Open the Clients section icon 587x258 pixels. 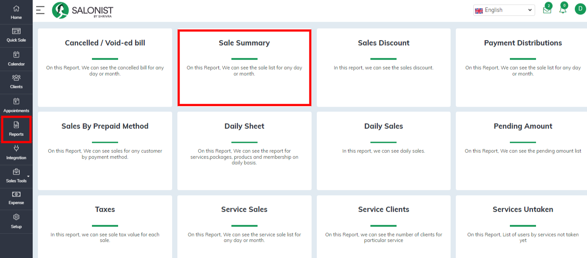tap(16, 78)
